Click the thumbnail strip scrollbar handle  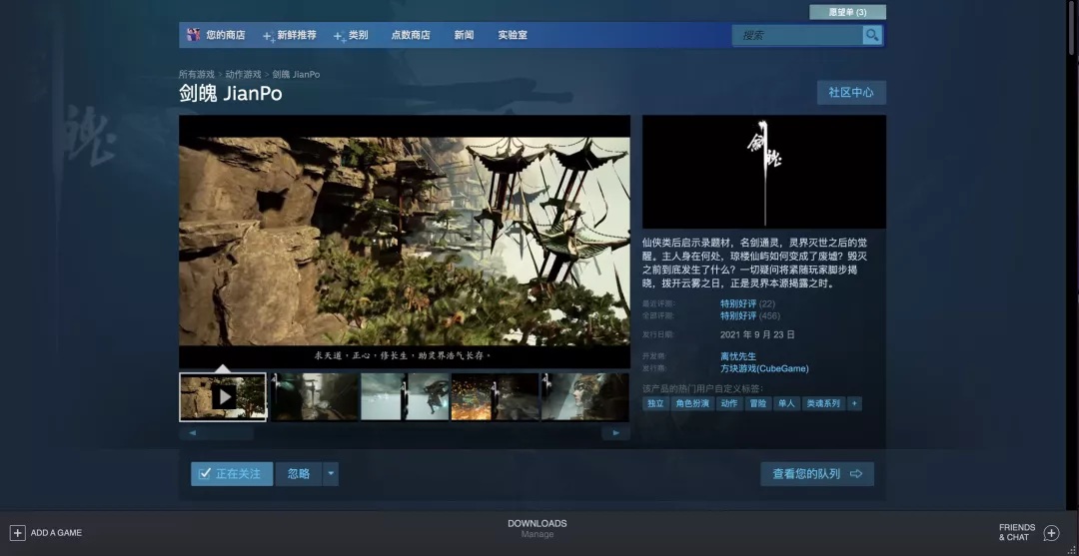[229, 433]
